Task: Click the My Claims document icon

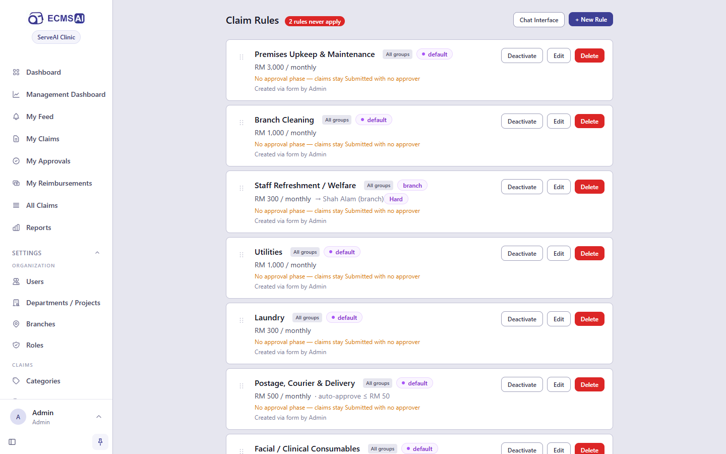Action: click(16, 139)
